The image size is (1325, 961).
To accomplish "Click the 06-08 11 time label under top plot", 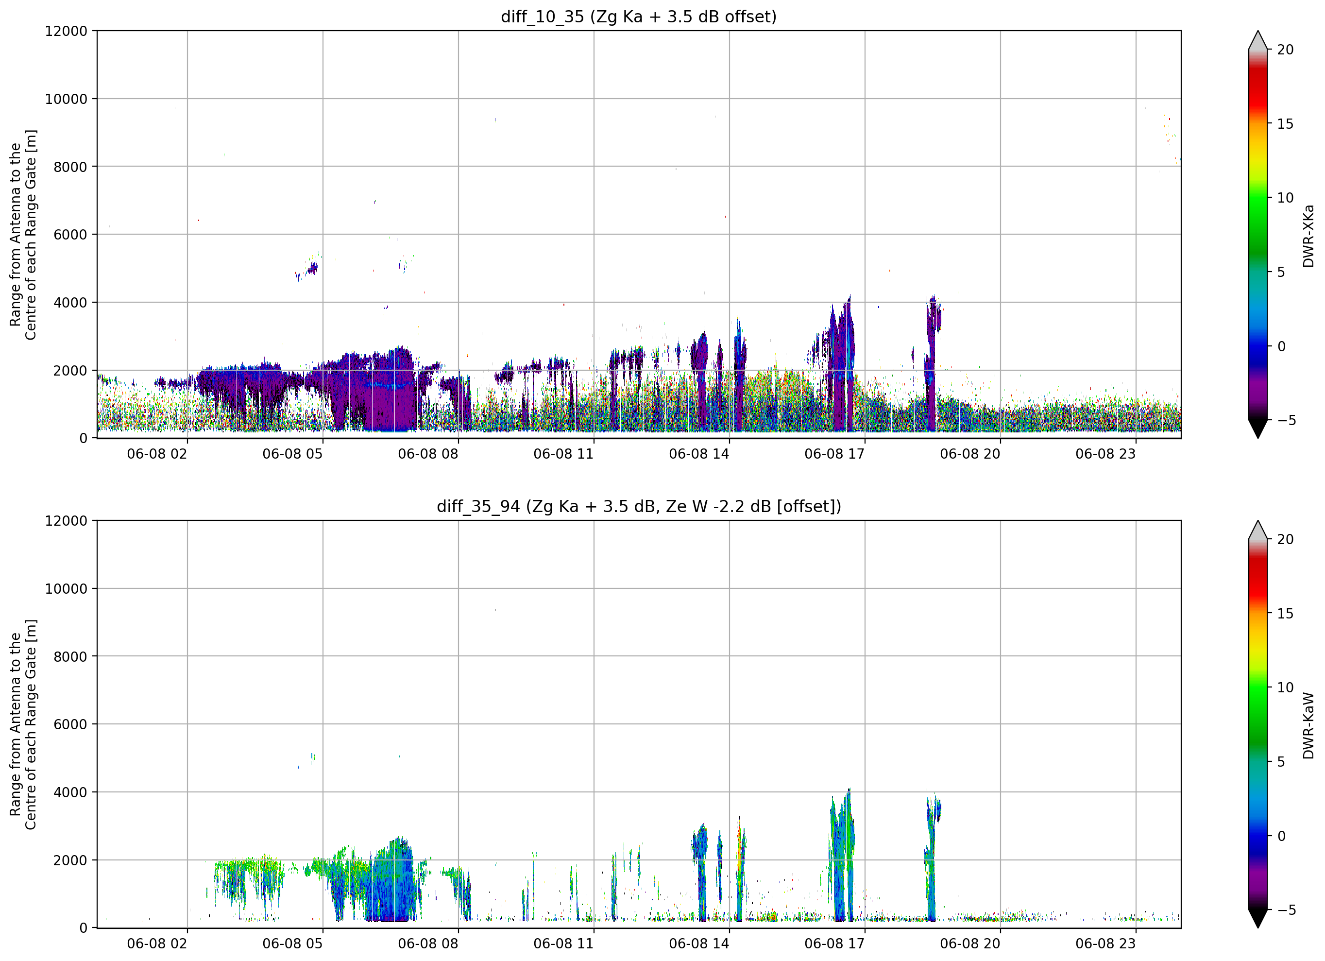I will [564, 454].
